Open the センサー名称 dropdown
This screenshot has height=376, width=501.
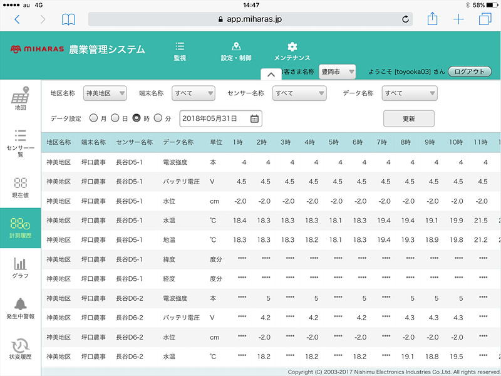coord(299,93)
